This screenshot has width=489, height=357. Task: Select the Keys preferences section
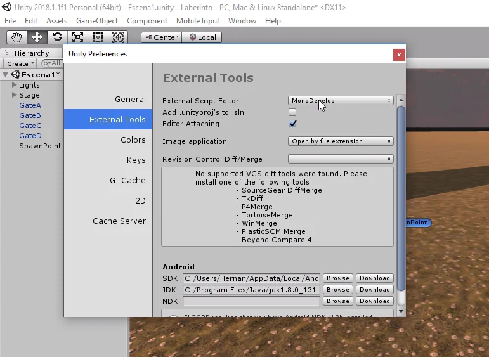[x=108, y=160]
